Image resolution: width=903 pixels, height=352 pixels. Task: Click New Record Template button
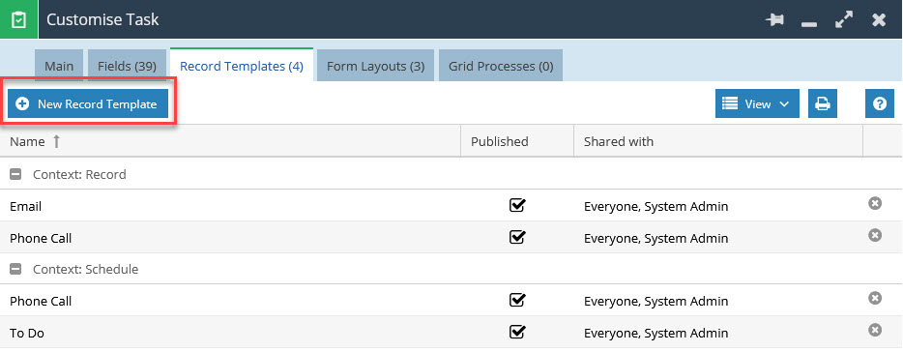coord(88,103)
